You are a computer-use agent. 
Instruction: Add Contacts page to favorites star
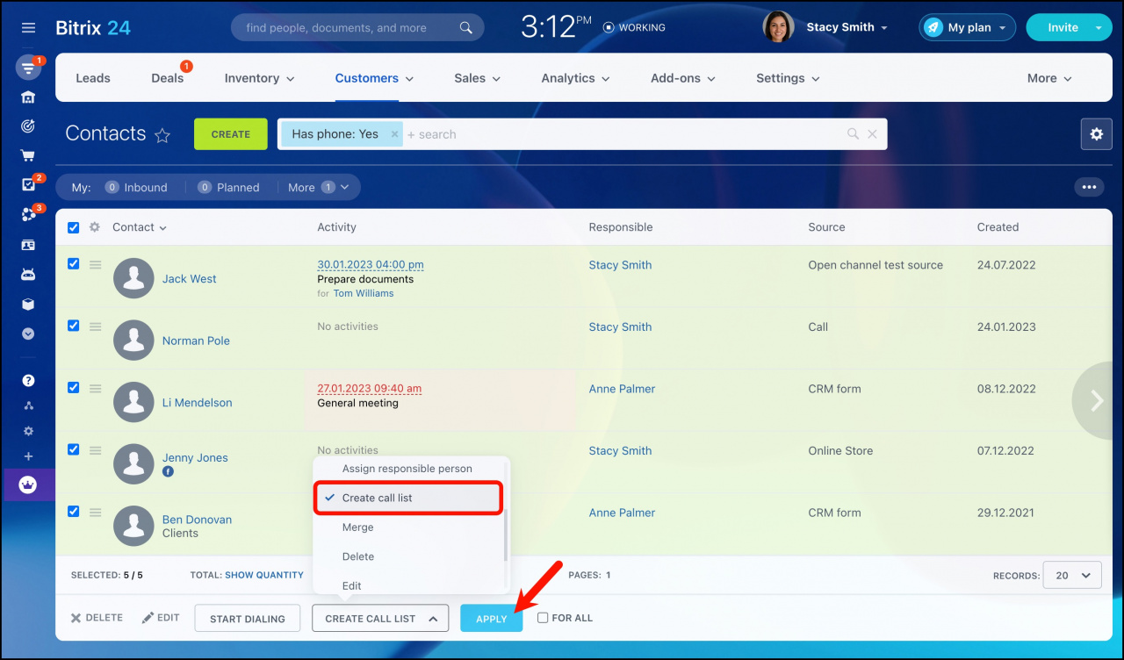(x=162, y=135)
